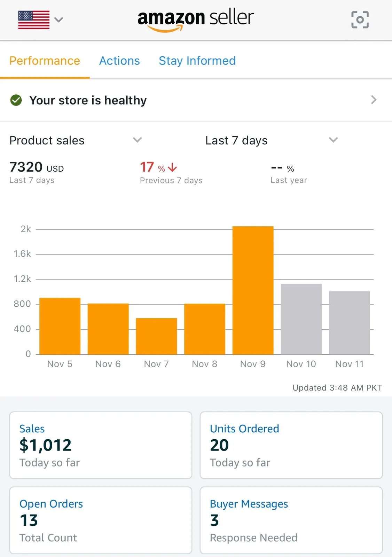Click the Amazon Seller logo
This screenshot has width=392, height=557.
point(196,20)
